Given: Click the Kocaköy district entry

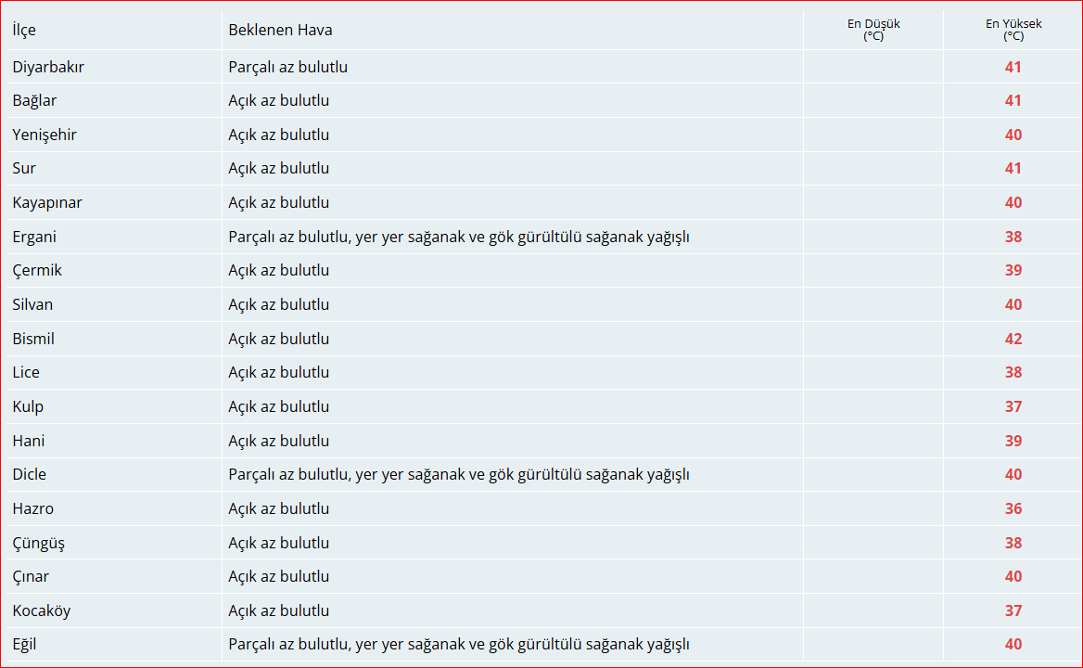Looking at the screenshot, I should pyautogui.click(x=42, y=610).
